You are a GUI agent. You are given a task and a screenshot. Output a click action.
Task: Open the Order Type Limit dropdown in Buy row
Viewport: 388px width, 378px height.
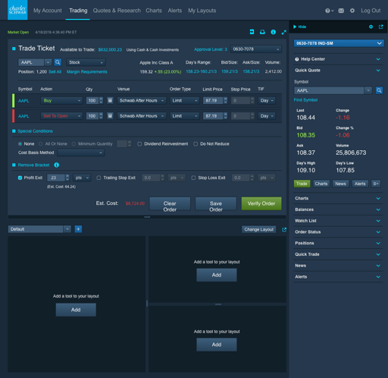(184, 100)
